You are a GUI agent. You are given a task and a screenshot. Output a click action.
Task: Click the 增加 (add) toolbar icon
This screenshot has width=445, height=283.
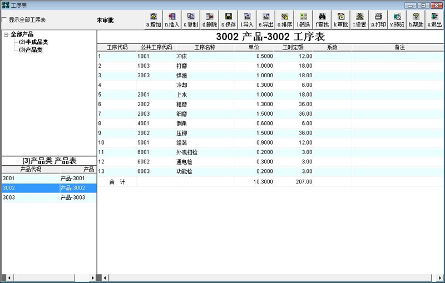154,20
